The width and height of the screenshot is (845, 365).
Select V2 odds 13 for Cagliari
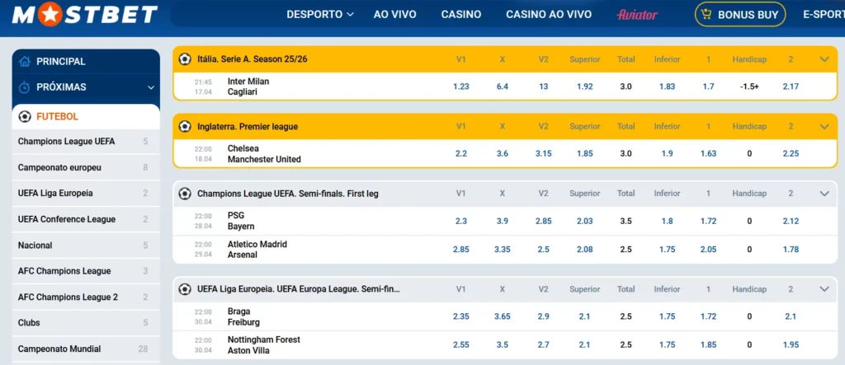click(x=543, y=87)
